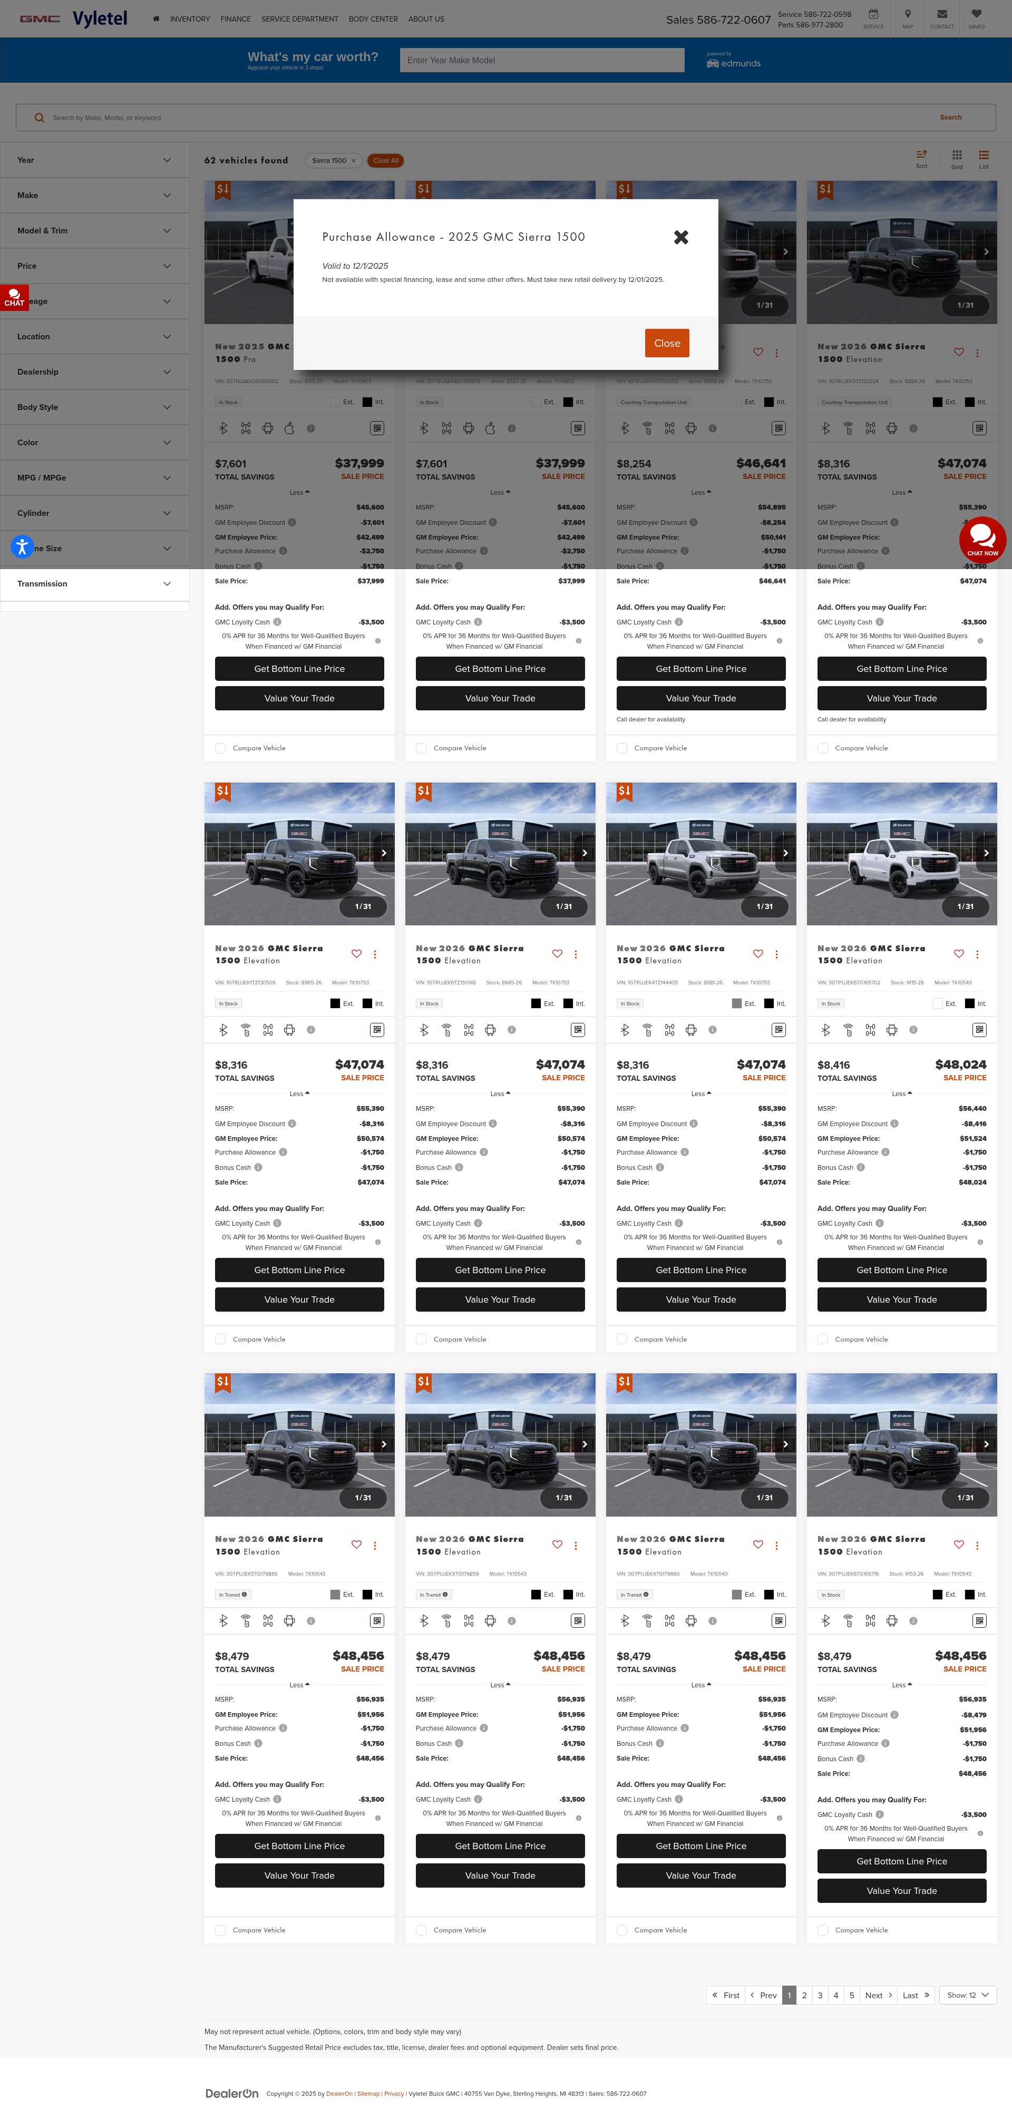Remove the Sierra 1500 filter chip
Viewport: 1012px width, 2120px height.
354,161
